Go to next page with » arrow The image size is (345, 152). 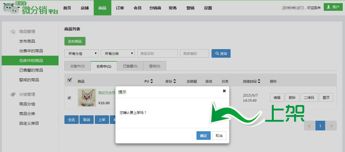click(331, 126)
